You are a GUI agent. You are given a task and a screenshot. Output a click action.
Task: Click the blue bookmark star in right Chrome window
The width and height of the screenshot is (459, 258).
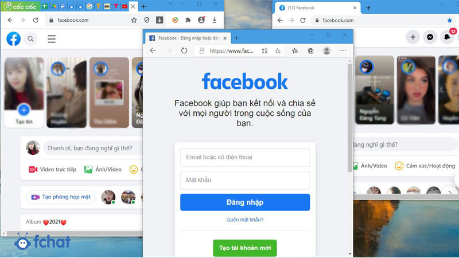point(450,20)
